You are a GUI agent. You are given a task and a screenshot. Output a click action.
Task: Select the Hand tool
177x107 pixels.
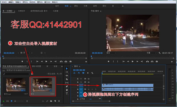67,90
